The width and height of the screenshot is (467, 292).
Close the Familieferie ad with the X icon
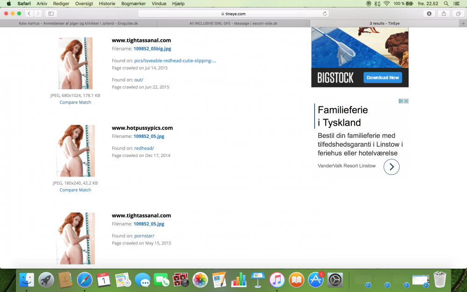pos(406,101)
